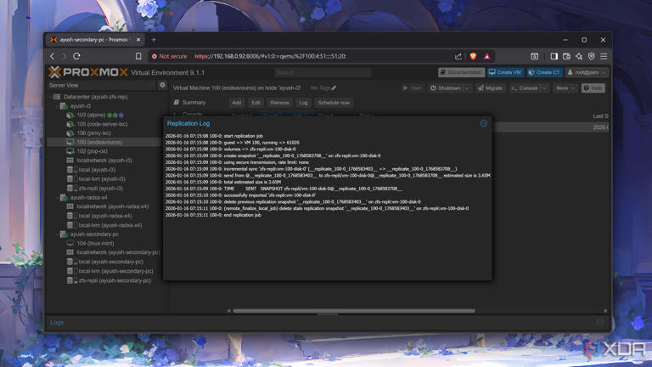
Task: Click Add replication job
Action: tap(237, 103)
